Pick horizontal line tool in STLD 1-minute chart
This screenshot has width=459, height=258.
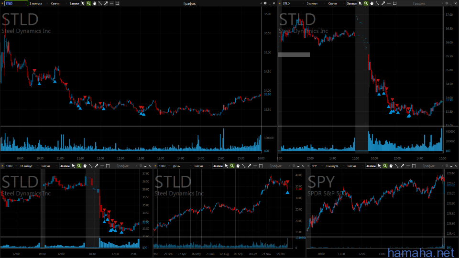111,3
